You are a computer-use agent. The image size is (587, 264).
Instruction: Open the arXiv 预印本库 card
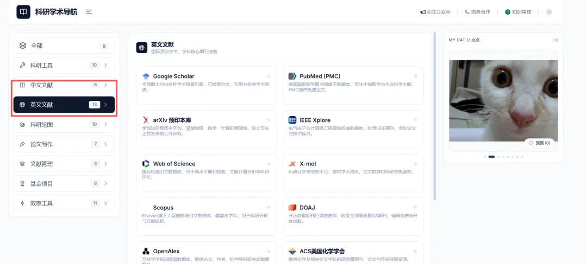[207, 129]
